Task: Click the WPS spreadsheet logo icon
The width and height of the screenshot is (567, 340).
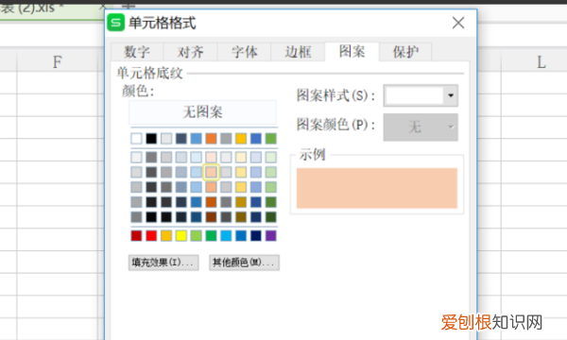Action: coord(116,23)
